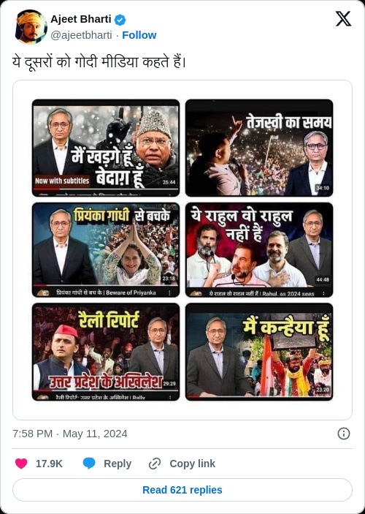365x514 pixels.
Task: Open the tweet info circle icon
Action: point(343,434)
